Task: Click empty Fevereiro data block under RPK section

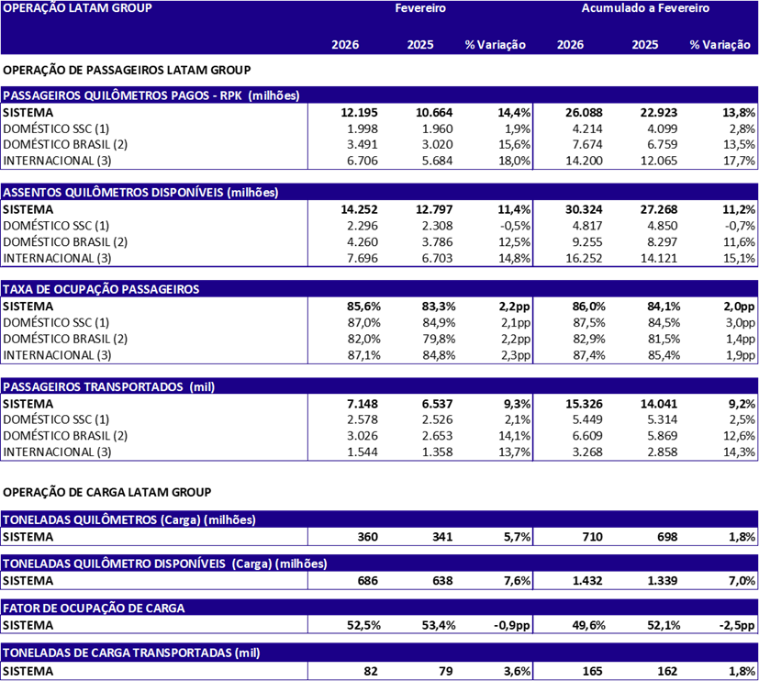Action: (419, 136)
